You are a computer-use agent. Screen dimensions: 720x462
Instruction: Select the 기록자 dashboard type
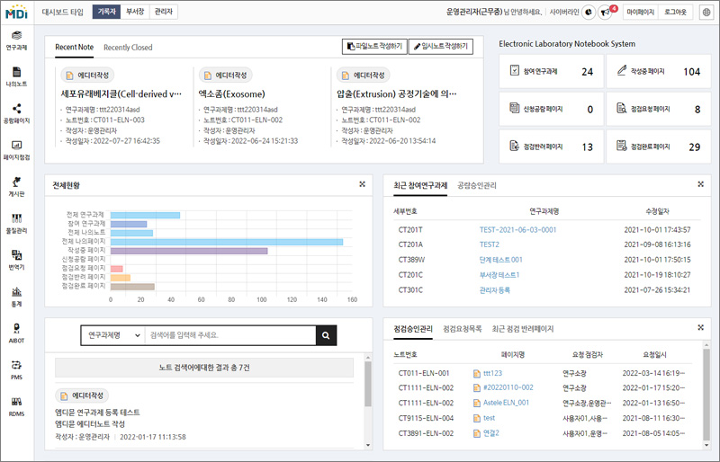tap(104, 12)
